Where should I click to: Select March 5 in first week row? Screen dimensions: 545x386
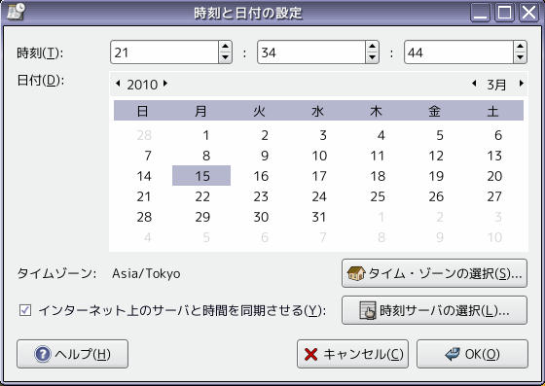440,135
